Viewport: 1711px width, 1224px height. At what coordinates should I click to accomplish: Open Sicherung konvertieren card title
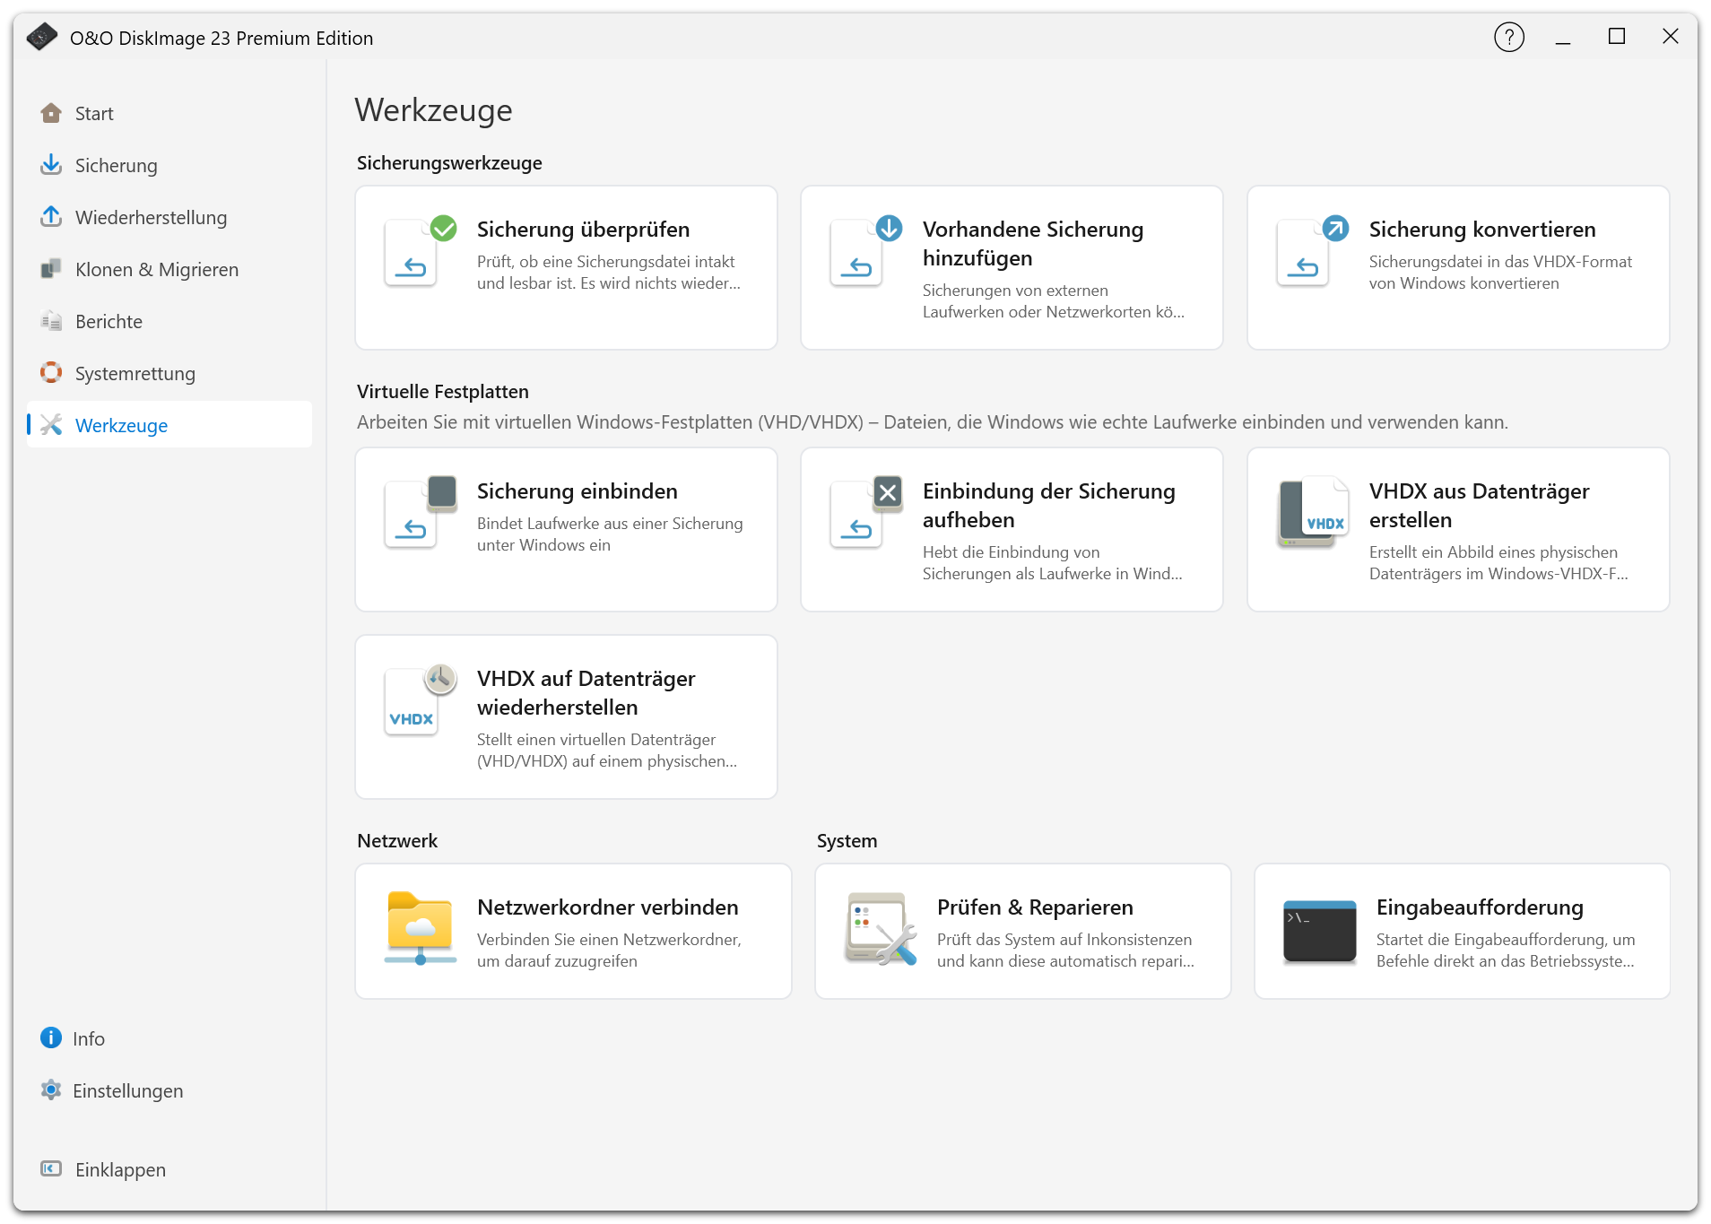tap(1482, 230)
